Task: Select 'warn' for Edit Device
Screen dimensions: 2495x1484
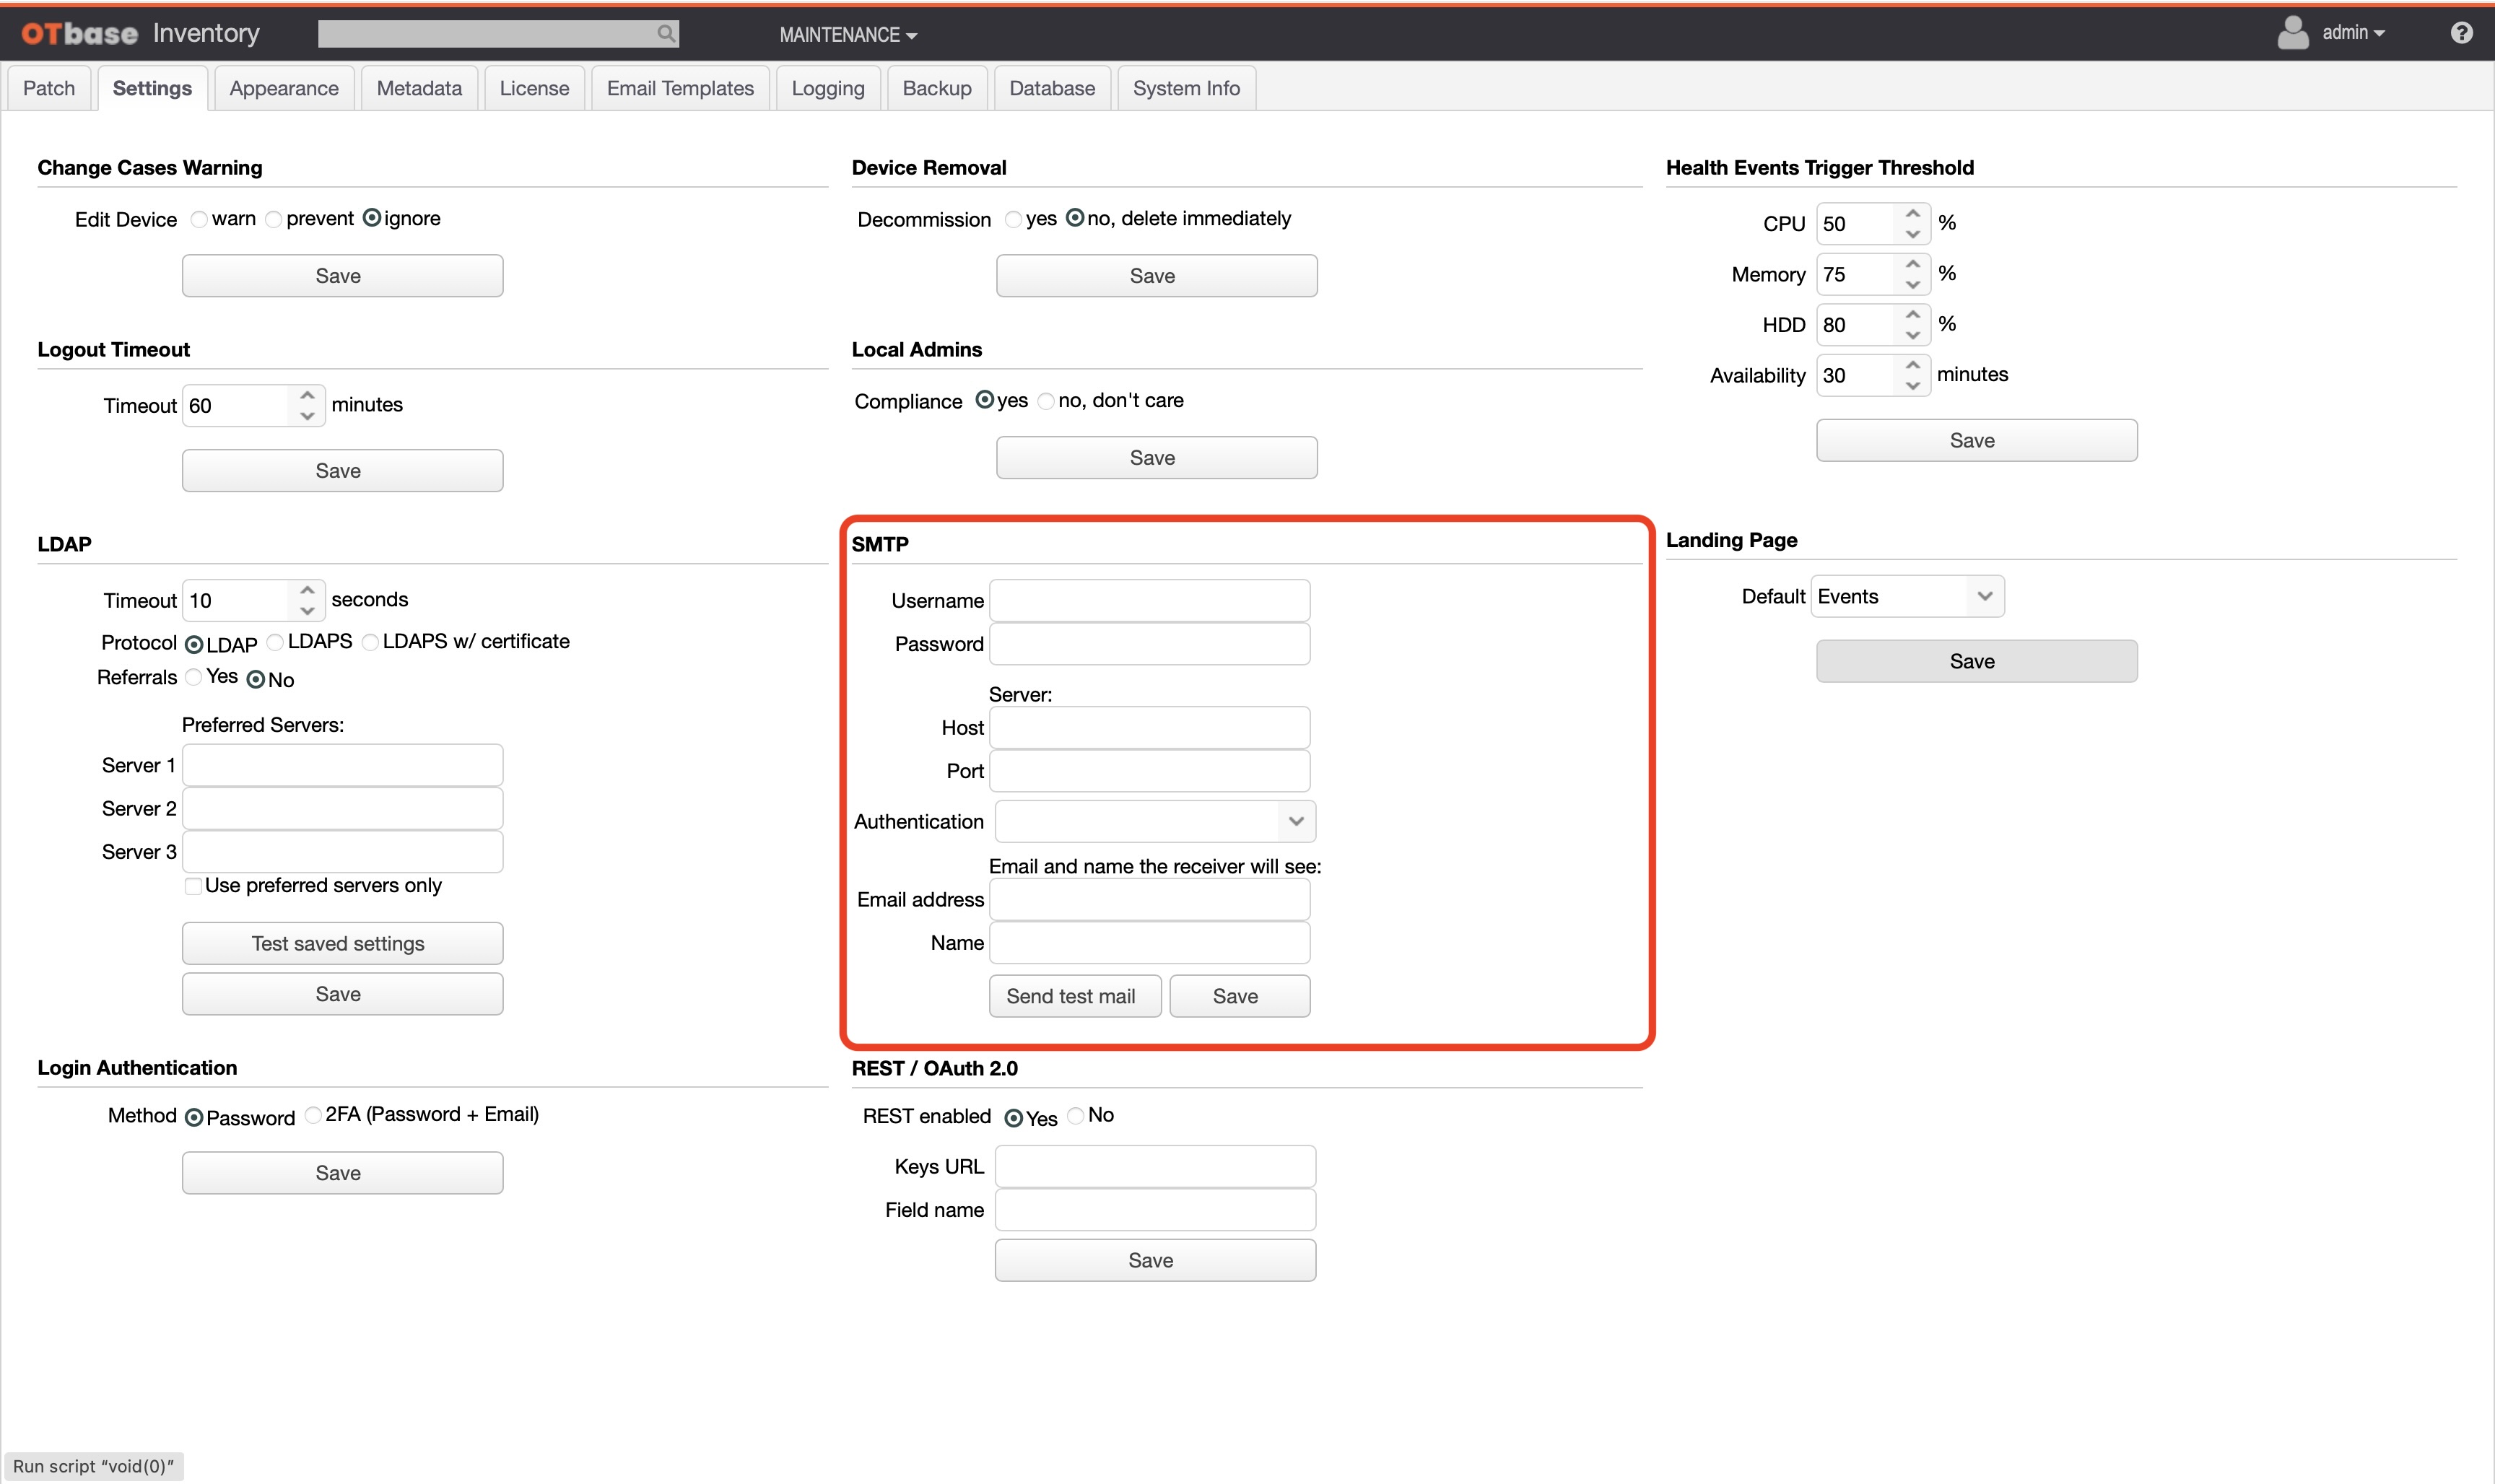Action: [x=199, y=219]
